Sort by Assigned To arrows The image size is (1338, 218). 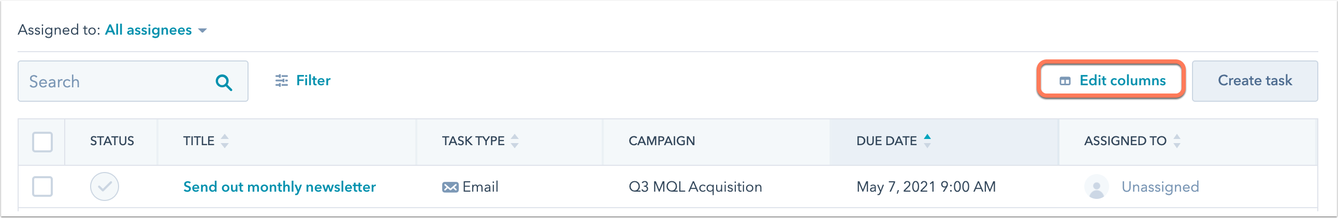pyautogui.click(x=1176, y=141)
